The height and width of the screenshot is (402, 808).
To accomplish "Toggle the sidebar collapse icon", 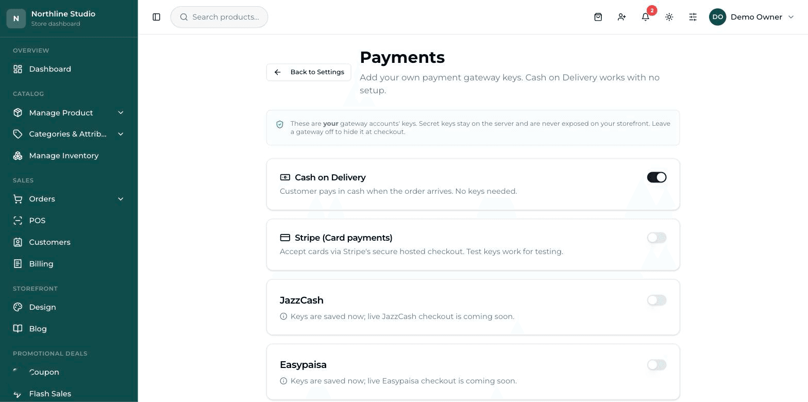I will [157, 17].
